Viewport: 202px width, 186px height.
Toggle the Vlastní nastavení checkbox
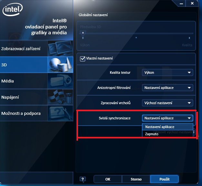[x=83, y=59]
